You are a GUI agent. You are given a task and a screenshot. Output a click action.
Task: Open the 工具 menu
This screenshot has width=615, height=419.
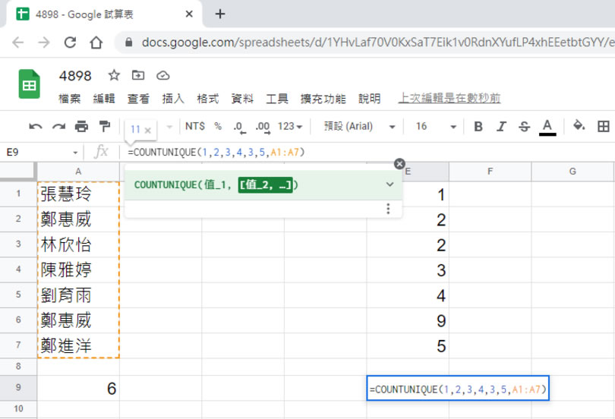tap(277, 99)
